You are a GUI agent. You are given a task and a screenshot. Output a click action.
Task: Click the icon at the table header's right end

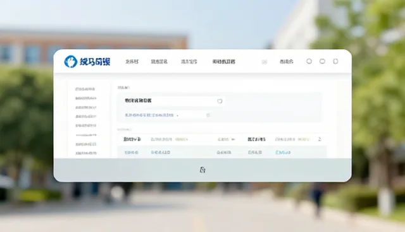click(x=320, y=139)
